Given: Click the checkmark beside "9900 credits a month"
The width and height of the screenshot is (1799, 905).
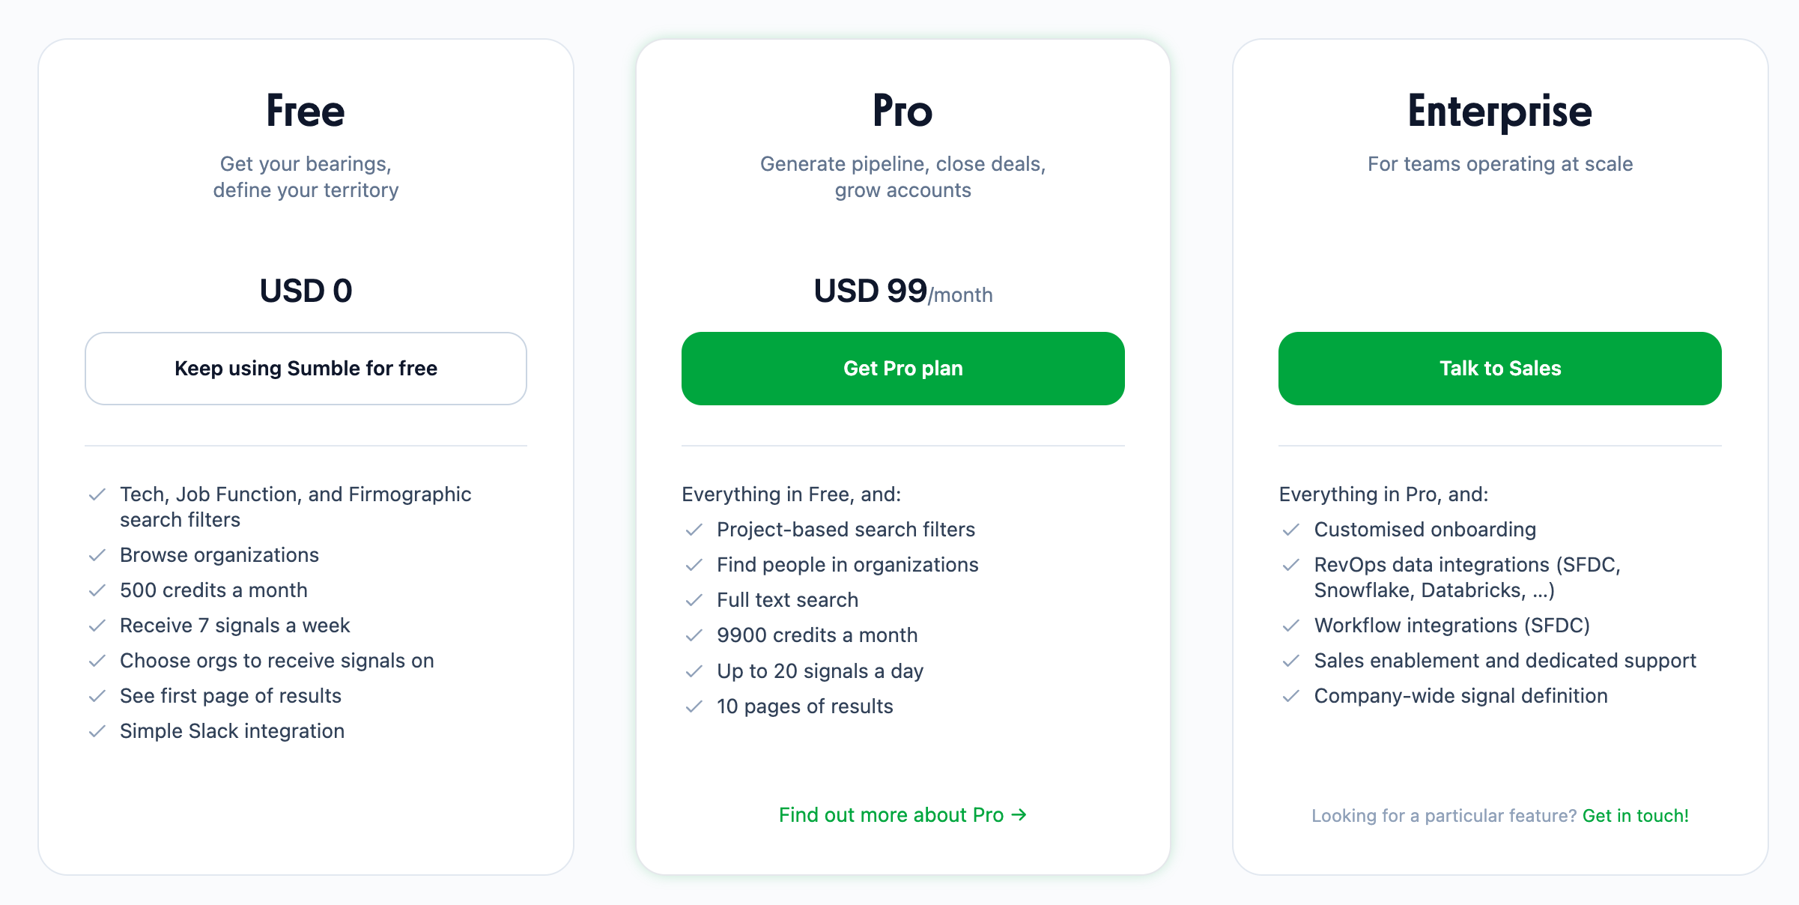Looking at the screenshot, I should click(694, 635).
